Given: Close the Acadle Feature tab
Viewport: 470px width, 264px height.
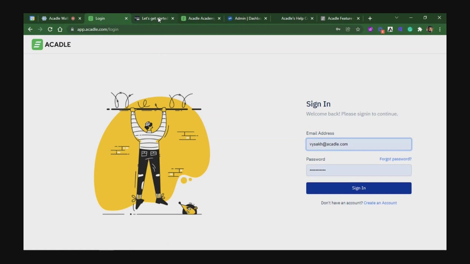Looking at the screenshot, I should pos(358,18).
